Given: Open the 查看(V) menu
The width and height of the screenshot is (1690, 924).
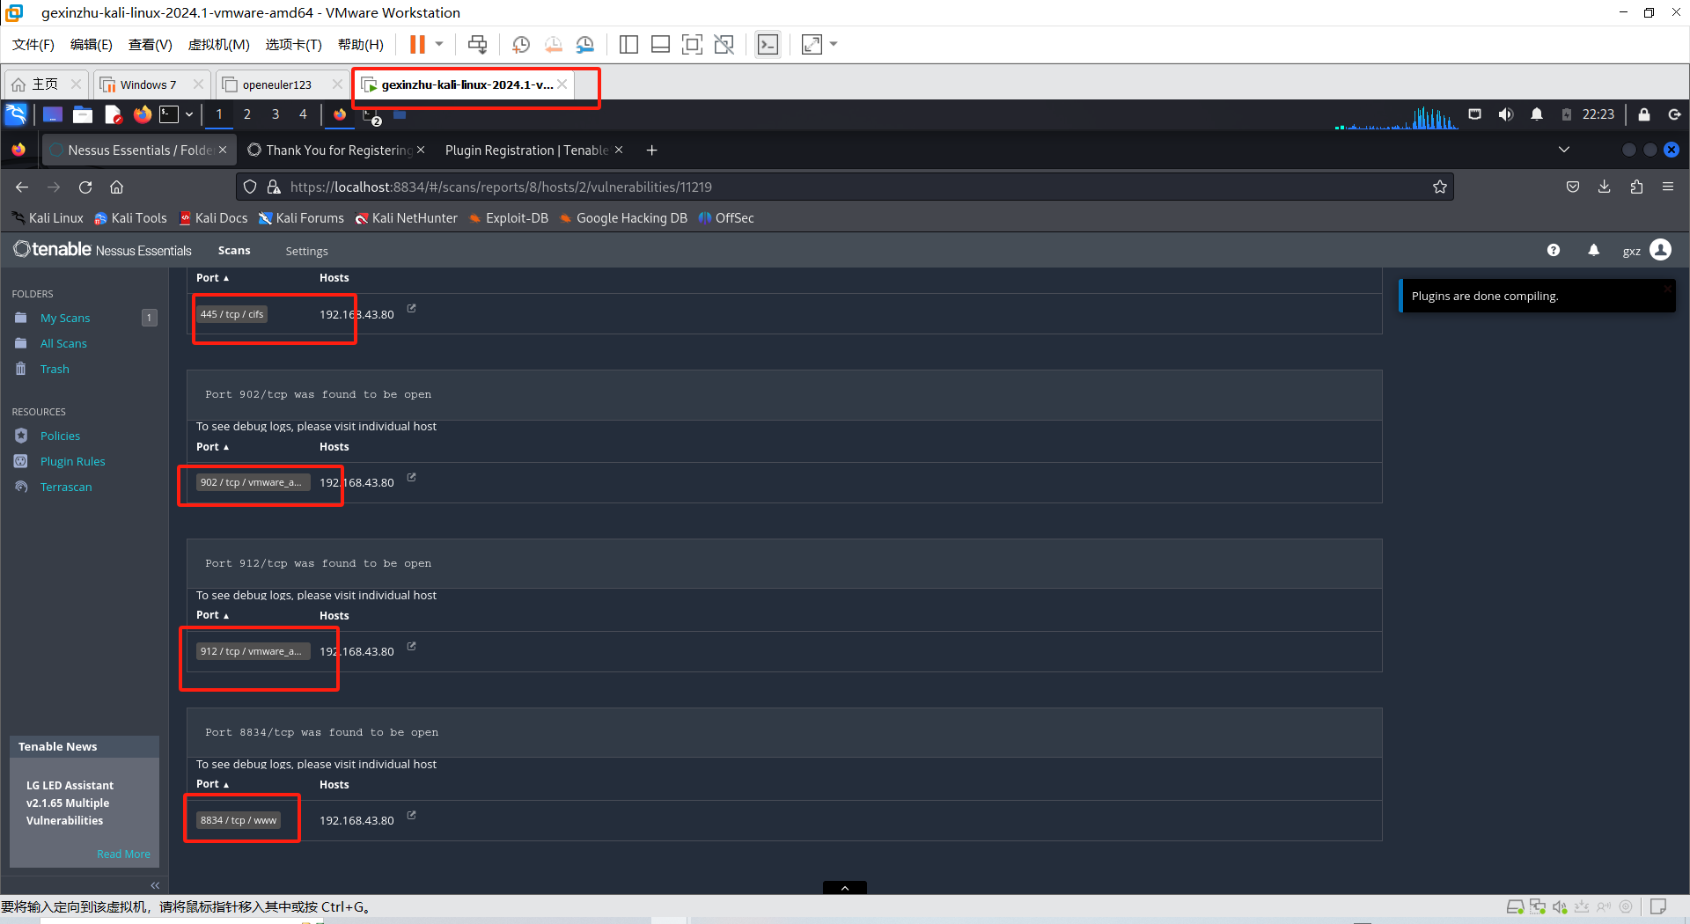Looking at the screenshot, I should coord(151,45).
